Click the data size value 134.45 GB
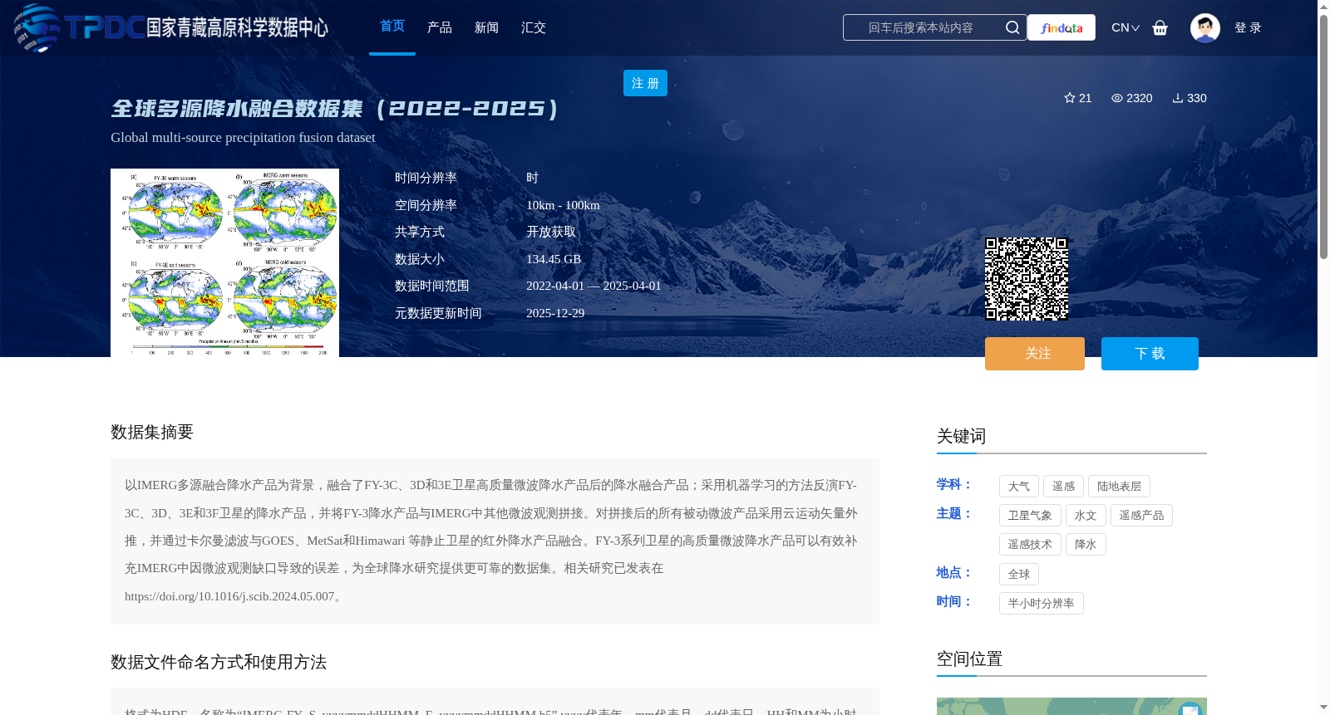This screenshot has height=715, width=1330. (x=554, y=259)
